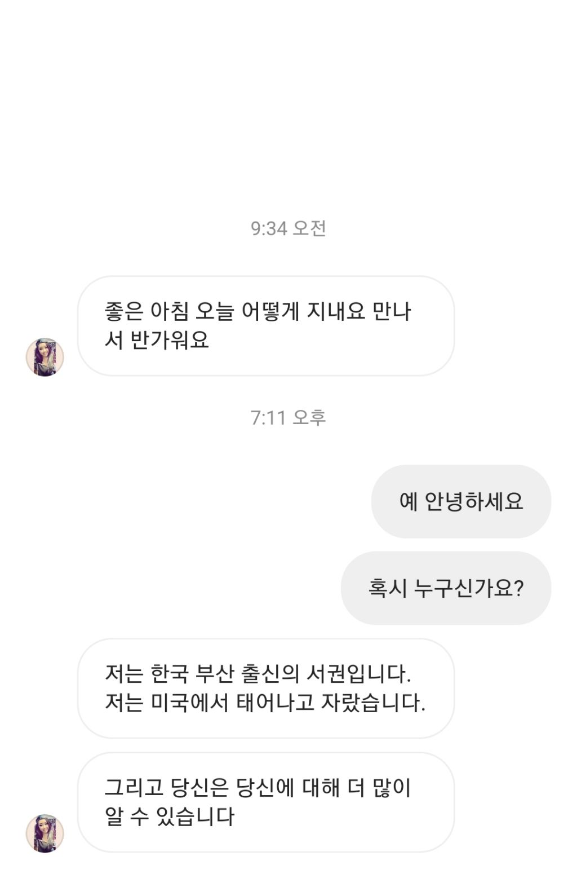The height and width of the screenshot is (887, 577).
Task: Tap the line "저는 미국에서 태어나고 자랐습니다."
Action: click(x=265, y=703)
